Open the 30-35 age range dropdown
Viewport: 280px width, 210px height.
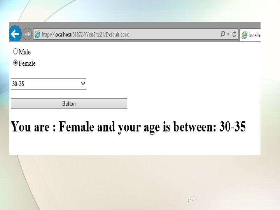click(49, 84)
